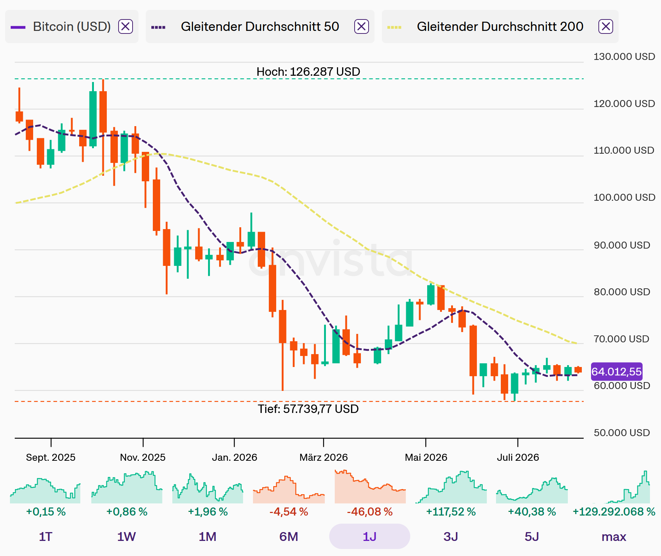Viewport: 661px width, 556px height.
Task: Click the Juli 2026 axis label
Action: click(x=518, y=457)
